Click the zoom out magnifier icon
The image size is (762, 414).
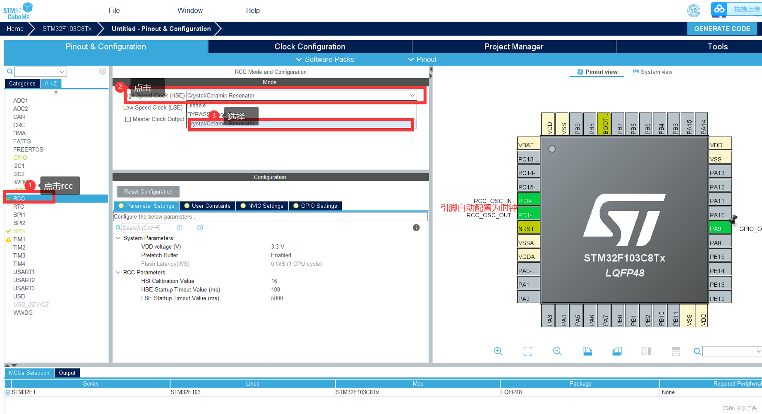[557, 351]
